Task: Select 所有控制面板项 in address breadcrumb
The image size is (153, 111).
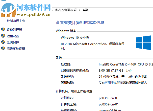Action: point(66,10)
